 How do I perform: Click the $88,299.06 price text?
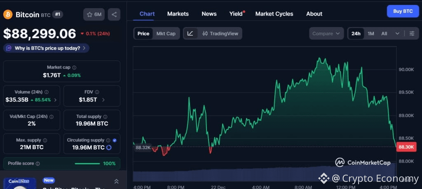click(40, 34)
